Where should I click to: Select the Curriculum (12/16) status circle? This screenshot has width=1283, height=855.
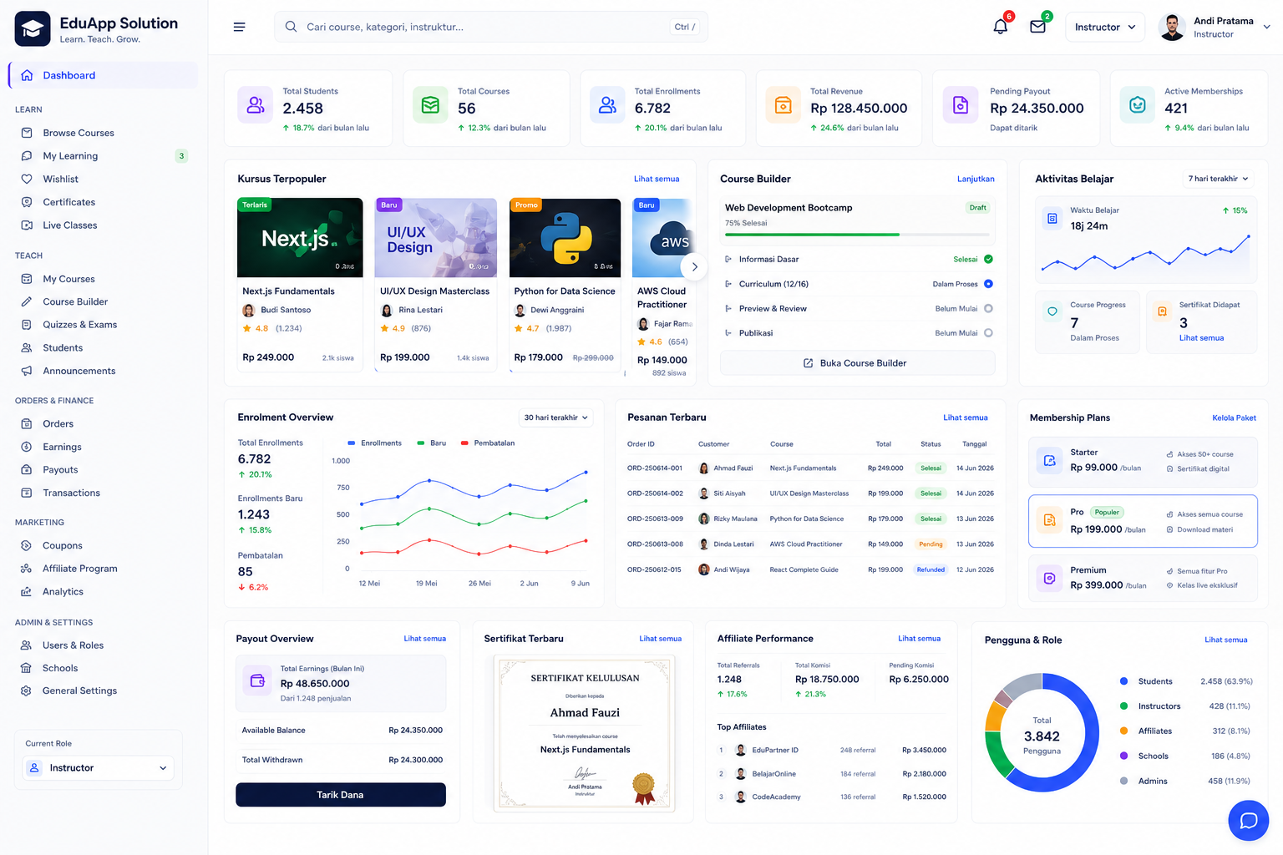pyautogui.click(x=988, y=284)
